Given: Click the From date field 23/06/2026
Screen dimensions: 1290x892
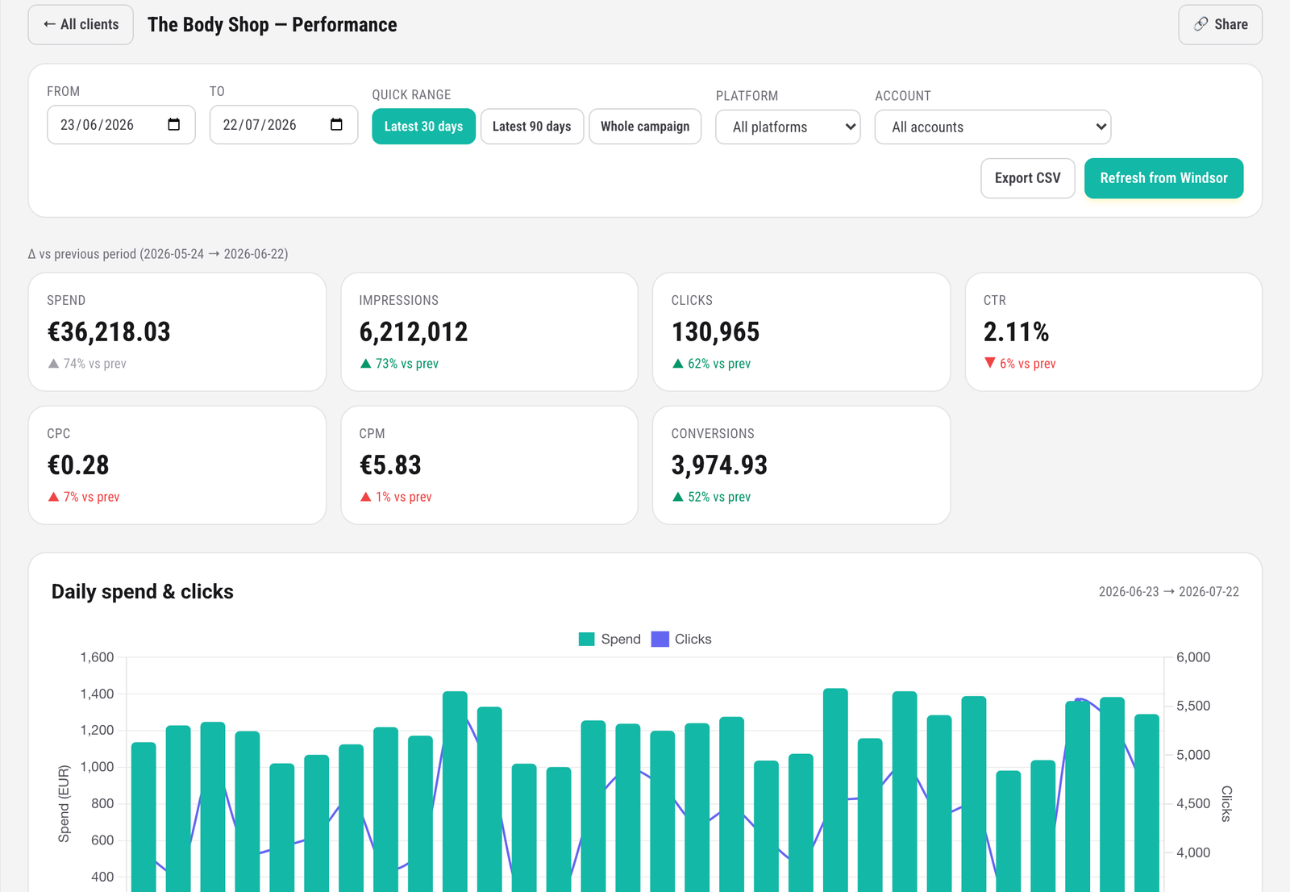Looking at the screenshot, I should [121, 125].
